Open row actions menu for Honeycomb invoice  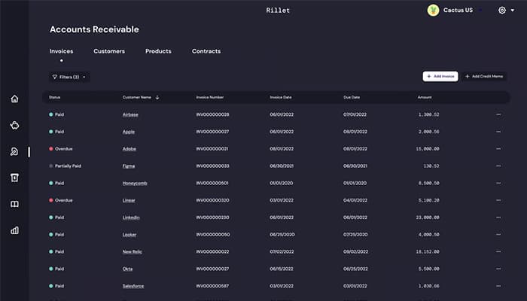click(x=498, y=183)
